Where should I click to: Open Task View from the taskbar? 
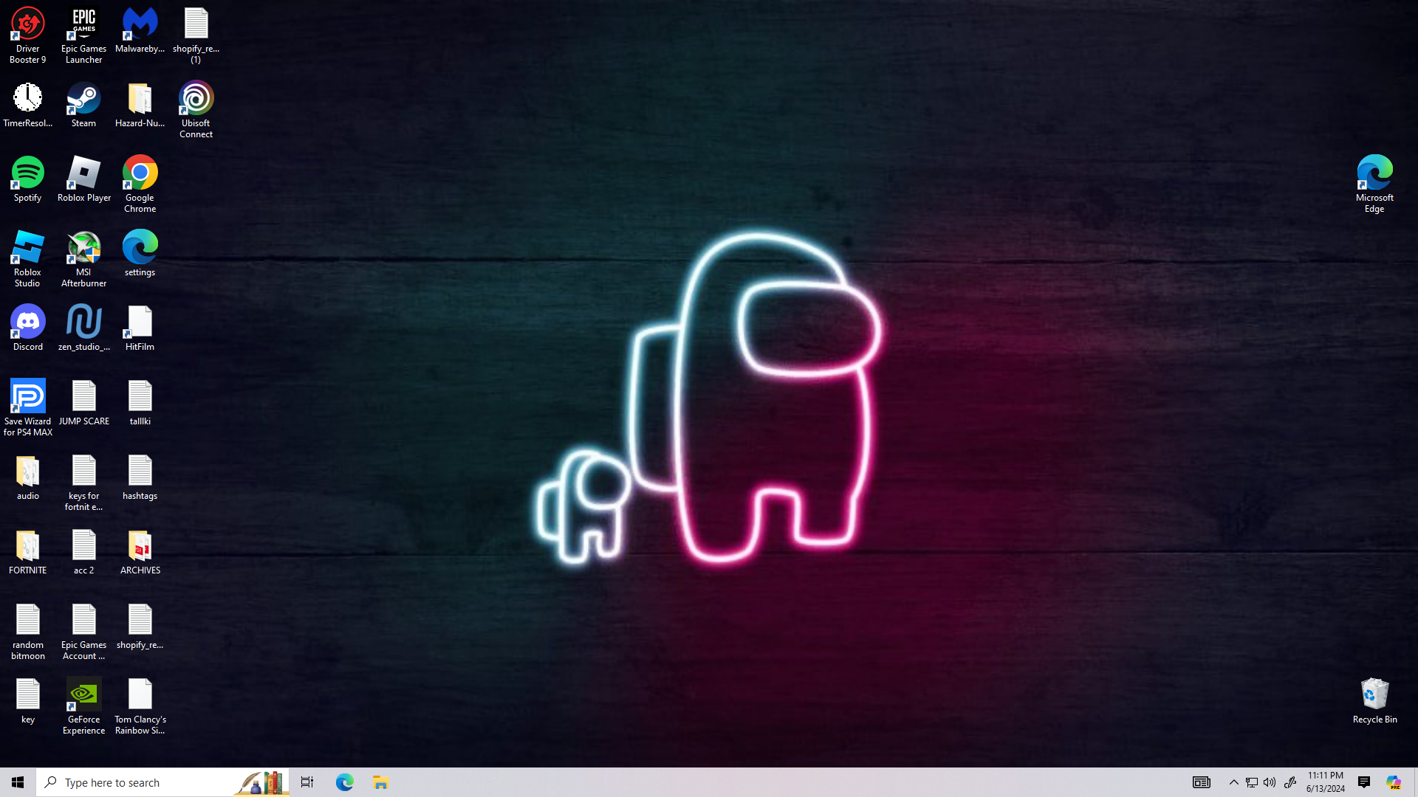tap(306, 782)
